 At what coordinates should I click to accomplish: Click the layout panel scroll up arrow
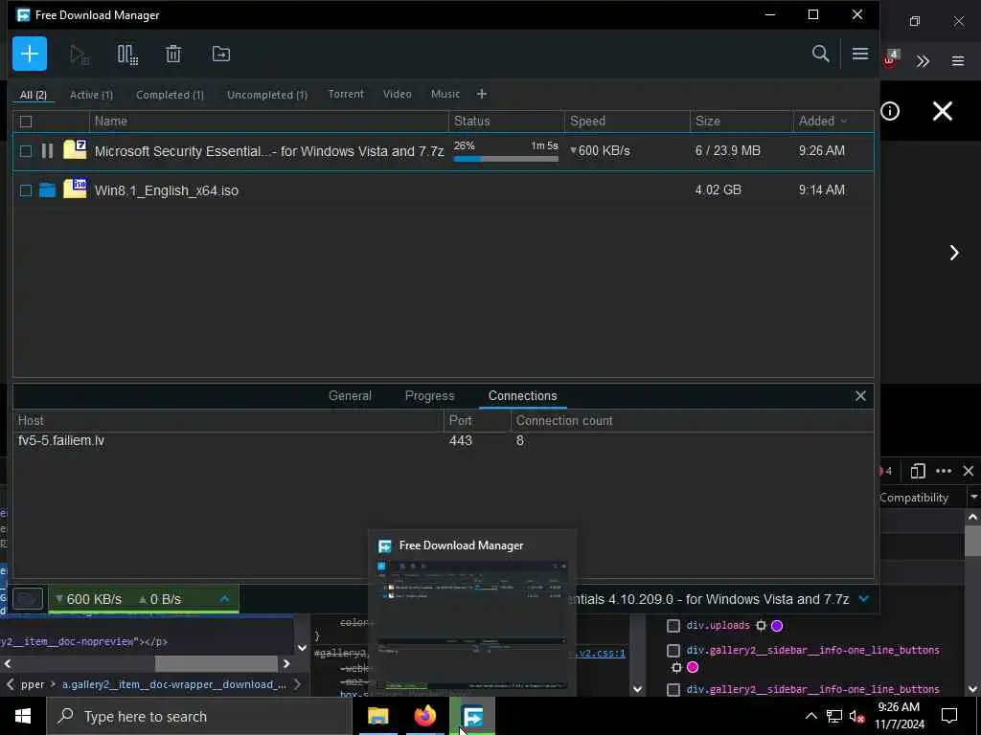tap(972, 517)
